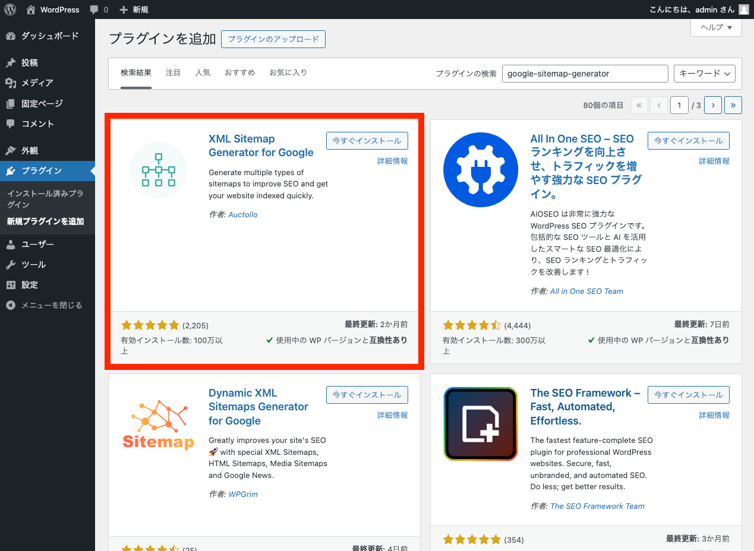Switch to the お気に入り tab

pyautogui.click(x=288, y=72)
